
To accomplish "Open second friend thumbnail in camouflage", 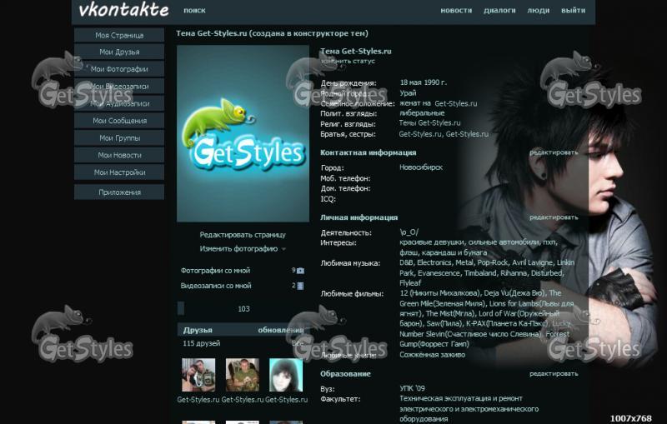I will (x=242, y=375).
